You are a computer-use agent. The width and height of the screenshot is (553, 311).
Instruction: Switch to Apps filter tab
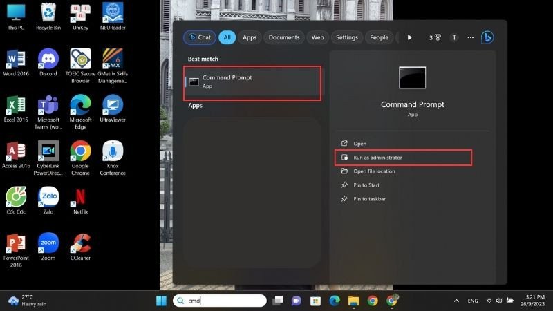pos(250,37)
